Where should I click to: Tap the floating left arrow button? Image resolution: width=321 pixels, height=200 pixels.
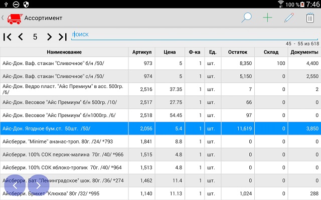(15, 185)
